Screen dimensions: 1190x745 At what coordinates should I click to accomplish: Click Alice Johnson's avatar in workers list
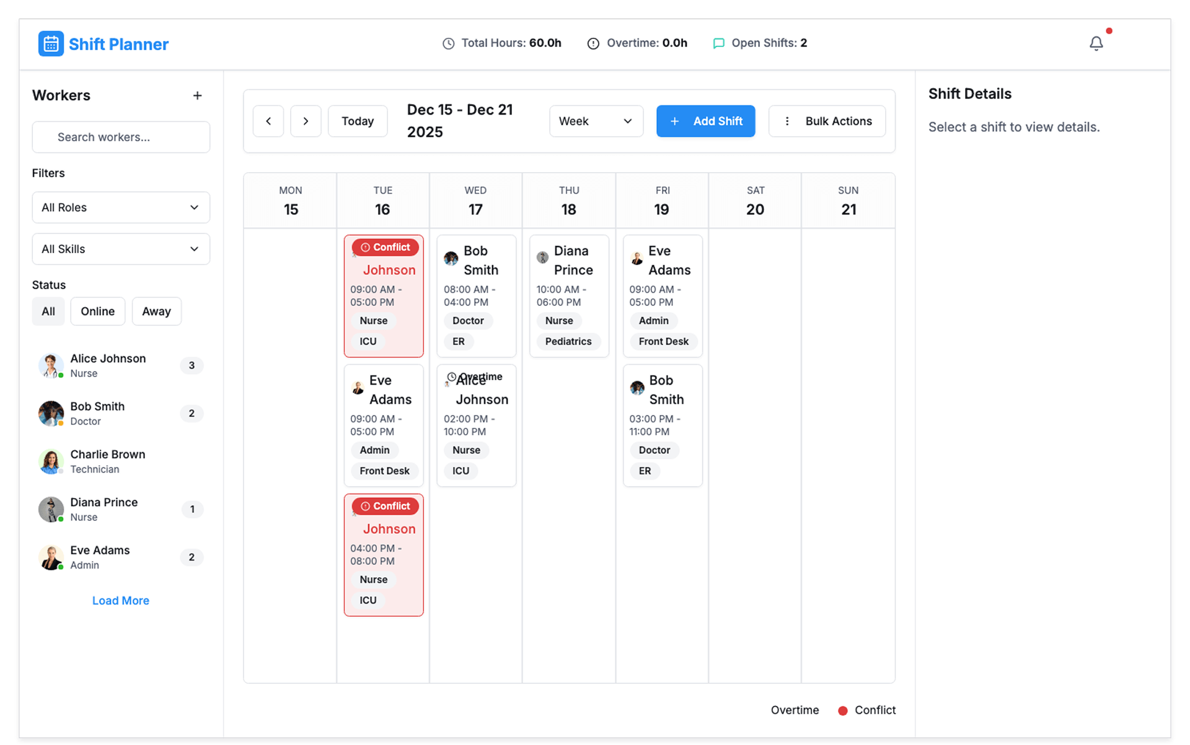click(51, 365)
